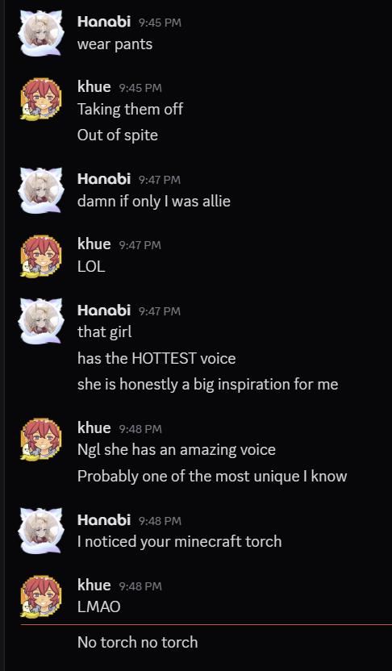Image resolution: width=392 pixels, height=671 pixels.
Task: Select Hanabi's avatar by "damn if only I was allie"
Action: click(41, 190)
